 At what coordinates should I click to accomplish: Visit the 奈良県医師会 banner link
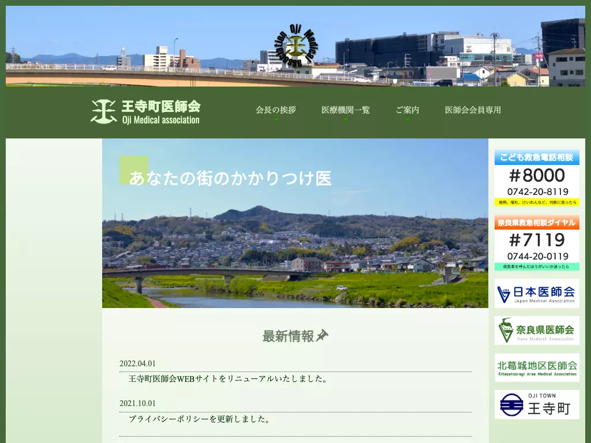coord(537,331)
